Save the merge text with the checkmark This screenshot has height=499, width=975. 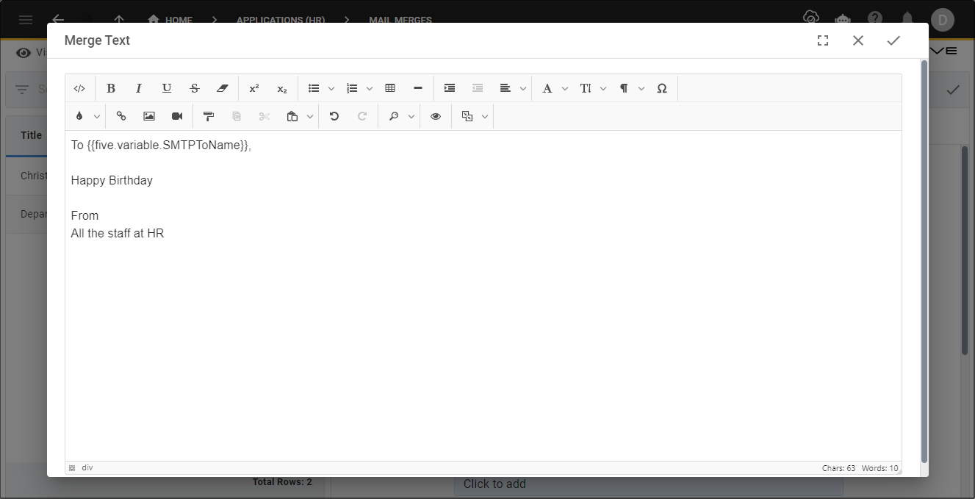coord(893,40)
